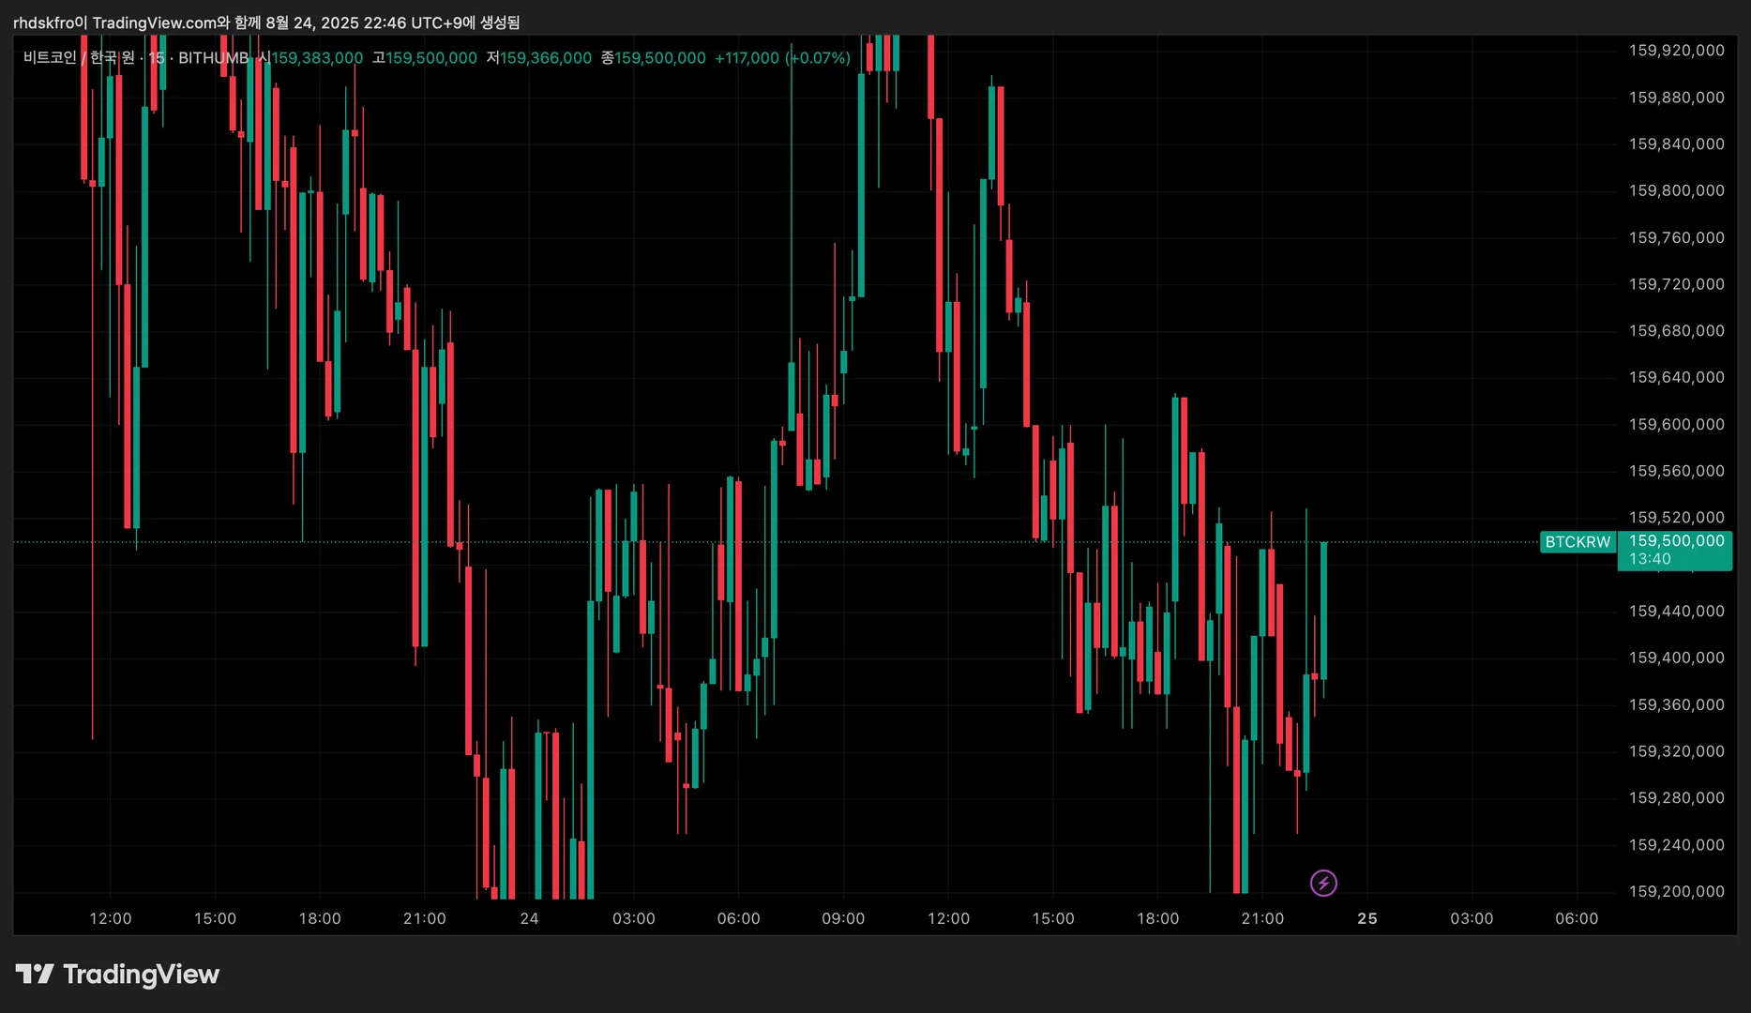
Task: Select the 159,840,000 price axis label
Action: click(x=1676, y=144)
